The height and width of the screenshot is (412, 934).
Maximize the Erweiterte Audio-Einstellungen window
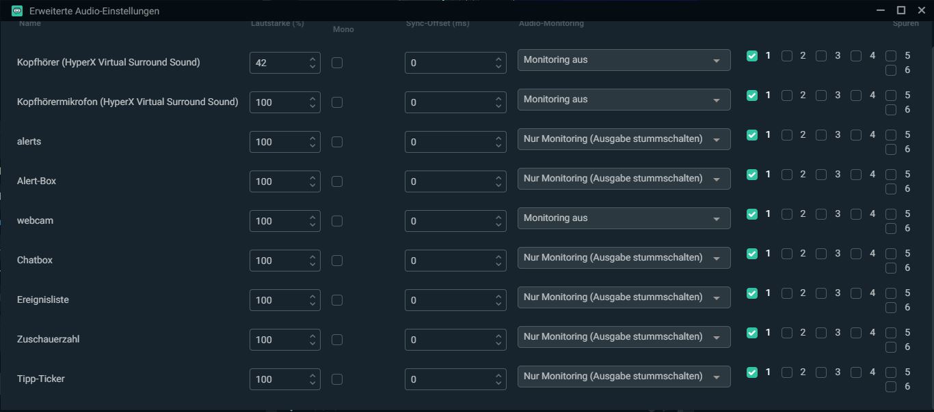pyautogui.click(x=901, y=10)
